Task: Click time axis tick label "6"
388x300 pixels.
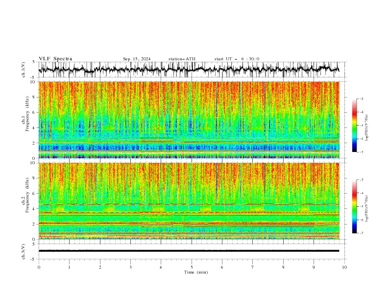Action: [222, 267]
